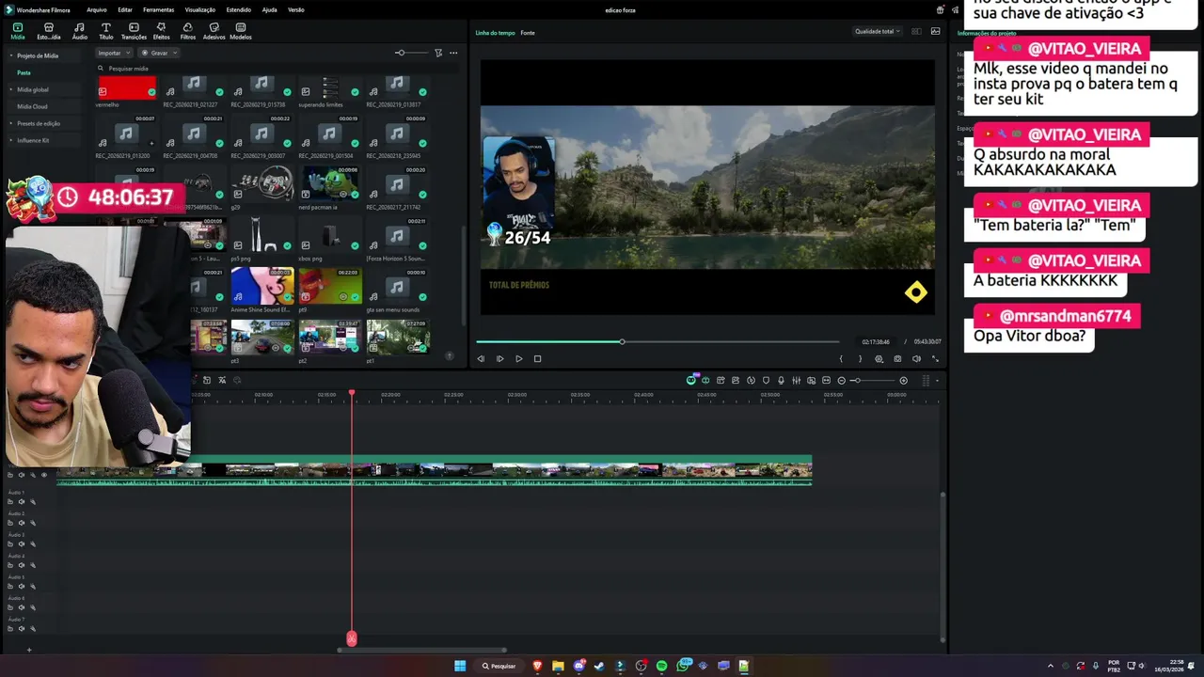This screenshot has height=677, width=1204.
Task: Mute the Áudio 3 track
Action: point(21,543)
